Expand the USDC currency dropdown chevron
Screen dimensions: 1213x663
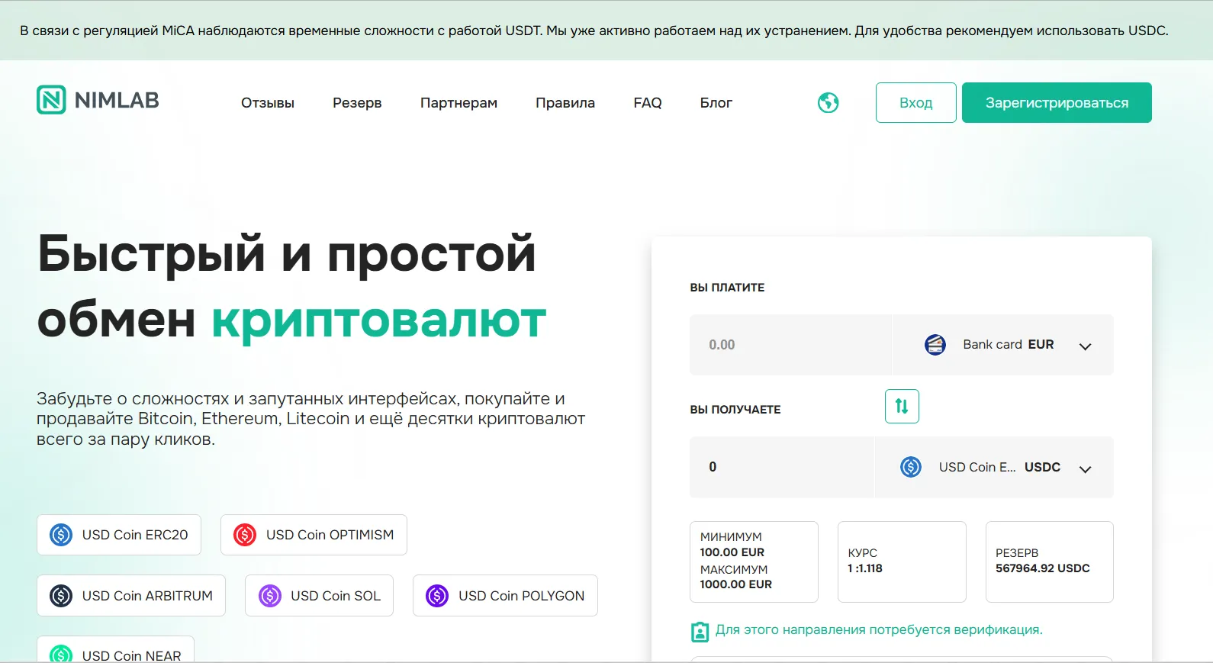1085,469
